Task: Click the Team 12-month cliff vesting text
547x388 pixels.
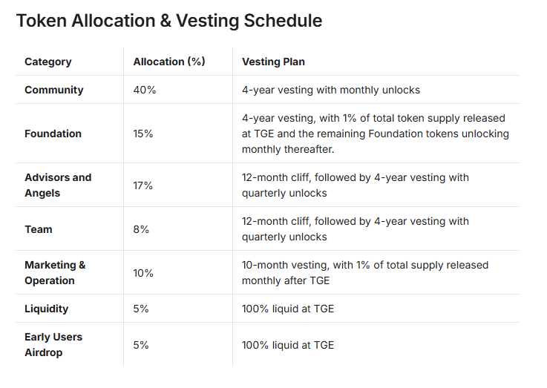Action: [356, 228]
